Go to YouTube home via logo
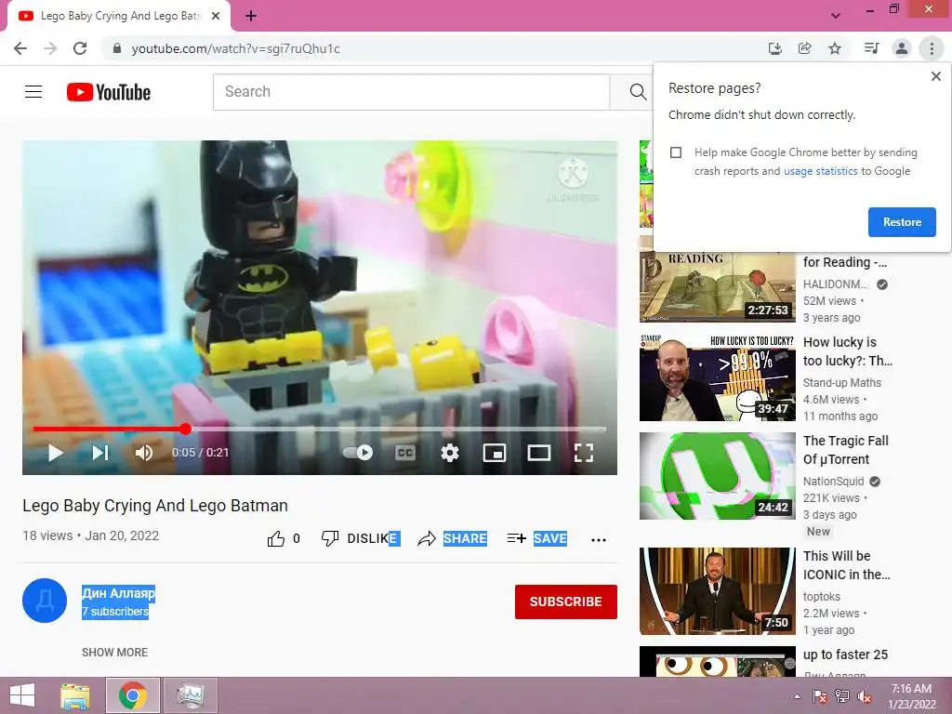This screenshot has width=952, height=714. pyautogui.click(x=109, y=92)
